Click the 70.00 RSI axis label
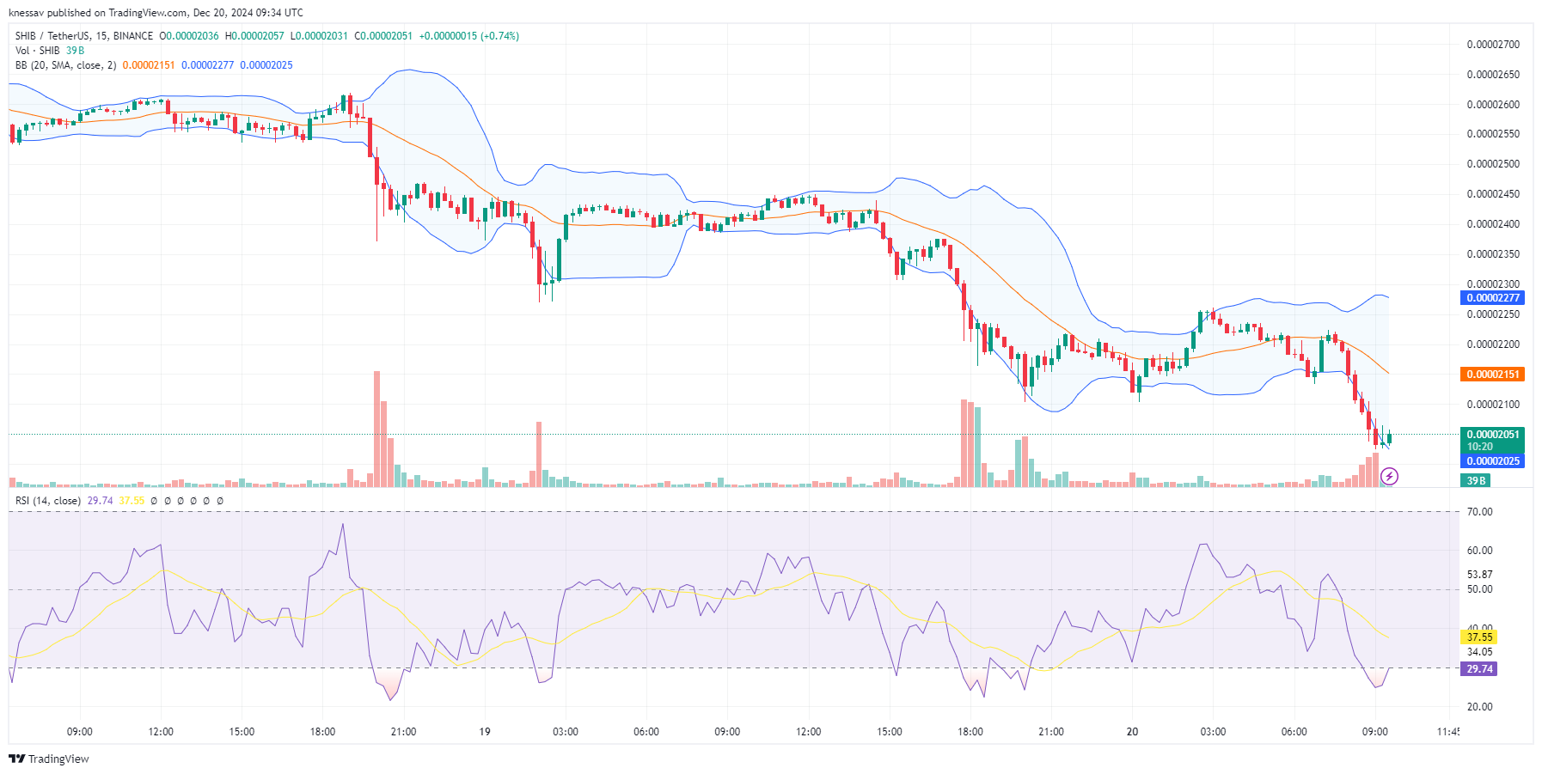Screen dimensions: 1542x774 [x=1479, y=512]
